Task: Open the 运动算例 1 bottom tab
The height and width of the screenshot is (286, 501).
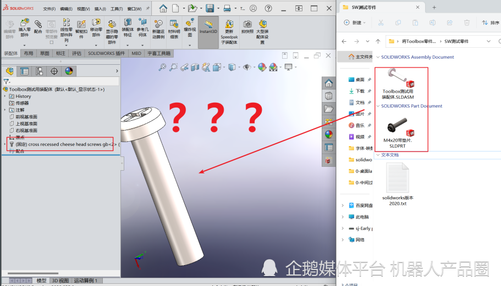Action: [x=85, y=281]
